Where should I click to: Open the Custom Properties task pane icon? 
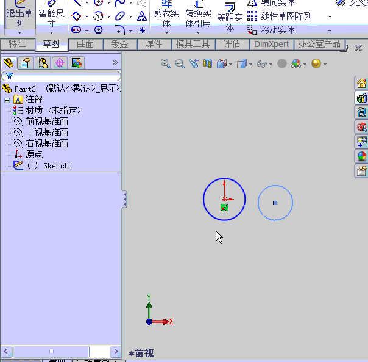(361, 171)
